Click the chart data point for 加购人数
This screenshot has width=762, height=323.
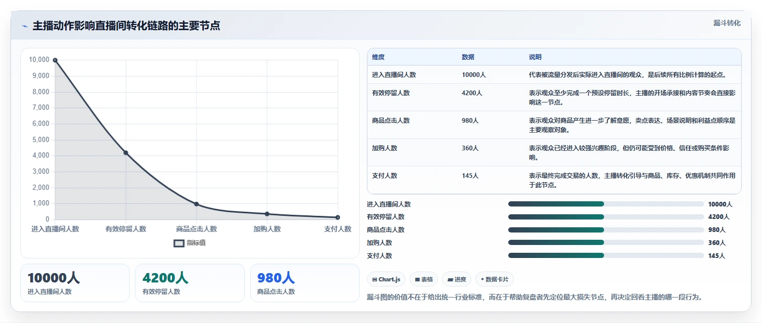coord(267,214)
